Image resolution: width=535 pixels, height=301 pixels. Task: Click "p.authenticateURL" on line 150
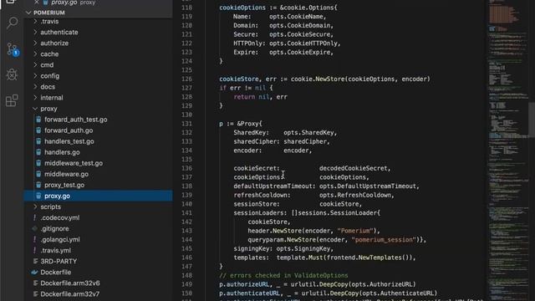click(249, 293)
